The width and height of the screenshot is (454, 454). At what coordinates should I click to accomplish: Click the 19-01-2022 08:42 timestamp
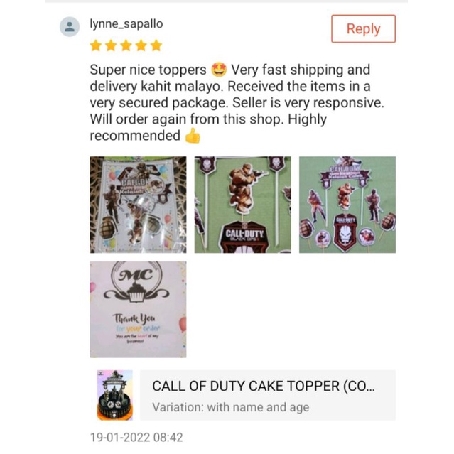pyautogui.click(x=136, y=437)
